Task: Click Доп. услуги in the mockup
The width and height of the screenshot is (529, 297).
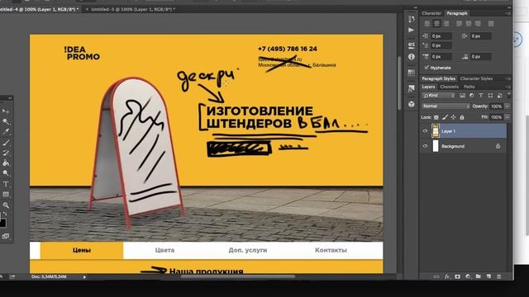Action: click(248, 250)
